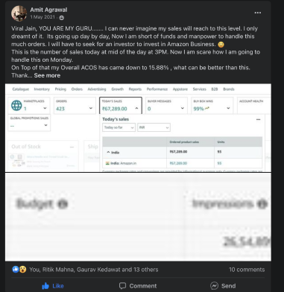Like the post with thumbs-up icon
Screen dimensions: 284x292
pos(53,286)
